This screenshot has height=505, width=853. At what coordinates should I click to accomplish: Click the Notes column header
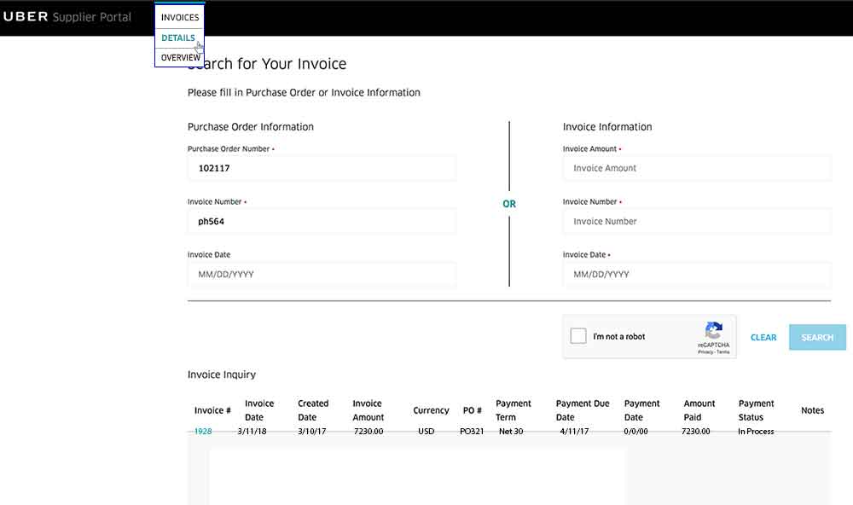click(x=812, y=410)
